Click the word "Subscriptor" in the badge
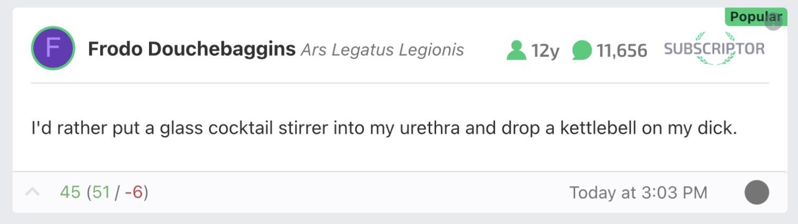Viewport: 798px width, 224px height. [714, 50]
